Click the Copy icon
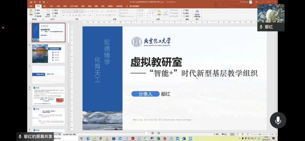Screen dimensions: 305x141 [35, 13]
